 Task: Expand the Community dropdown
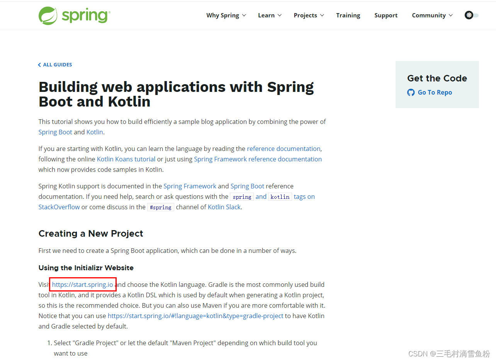pyautogui.click(x=432, y=15)
